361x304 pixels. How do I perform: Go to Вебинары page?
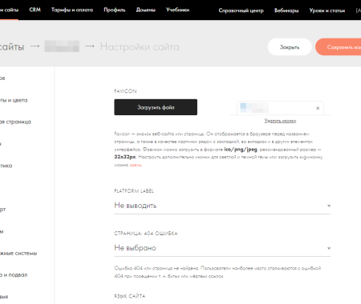pyautogui.click(x=286, y=10)
